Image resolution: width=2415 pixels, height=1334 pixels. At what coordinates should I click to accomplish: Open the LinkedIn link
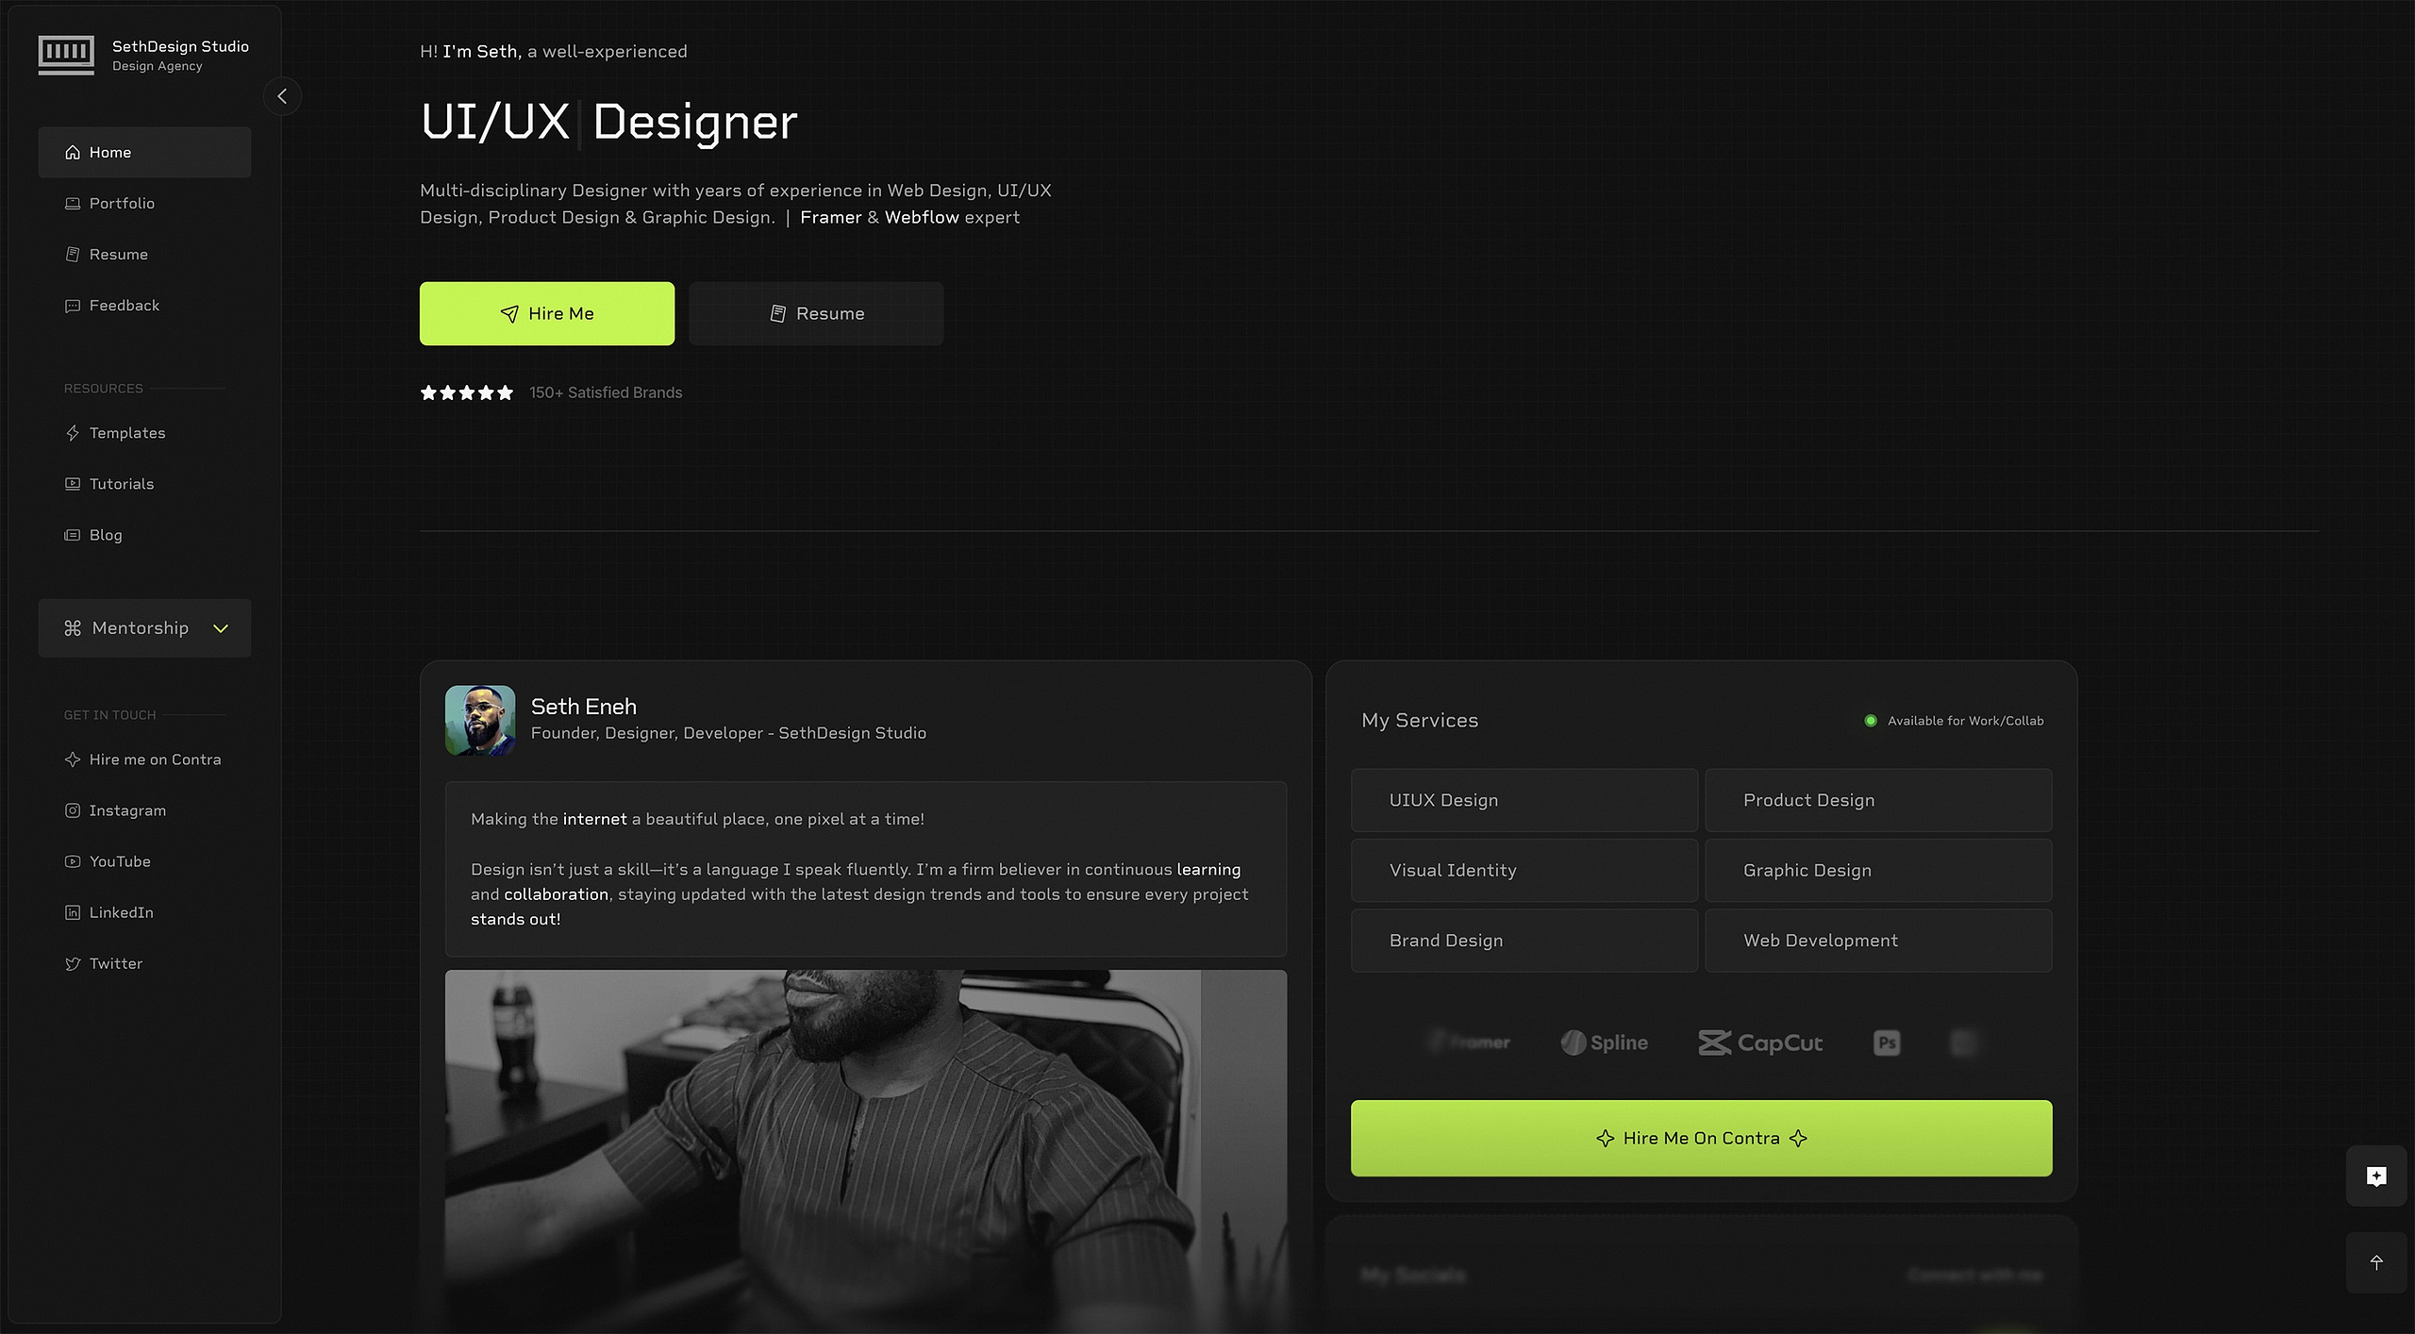(144, 912)
